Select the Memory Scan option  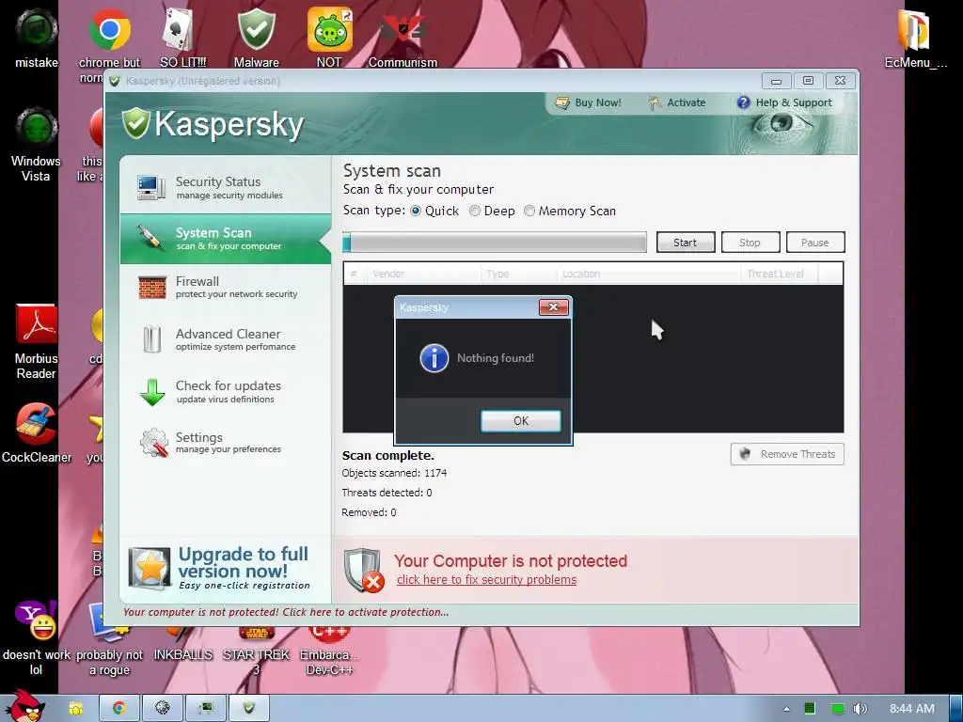(570, 211)
